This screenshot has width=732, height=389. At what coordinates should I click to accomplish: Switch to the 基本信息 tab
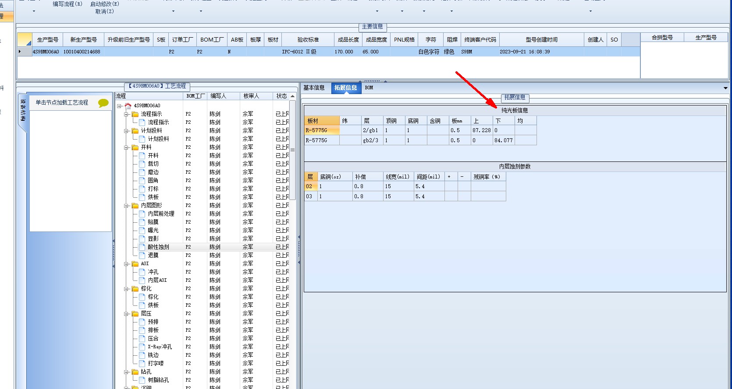coord(314,88)
